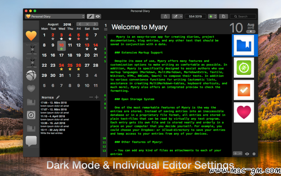Open the green star rating dropdown

click(x=212, y=16)
